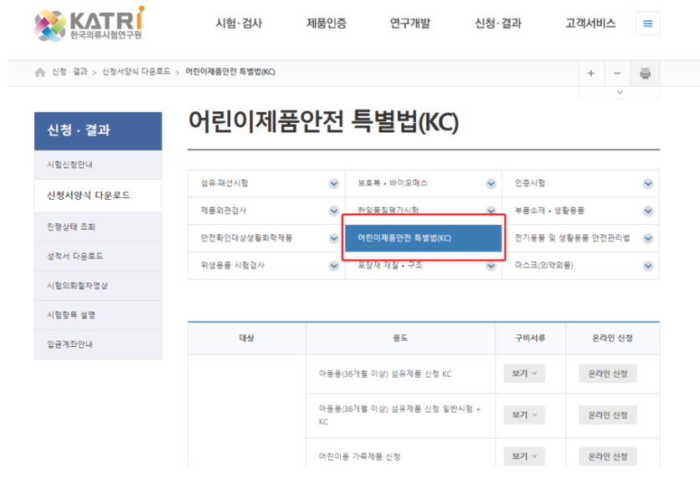Viewport: 700px width, 499px height.
Task: Open 보기 dropdown for 어린이용 가죽제품 신청
Action: 524,456
